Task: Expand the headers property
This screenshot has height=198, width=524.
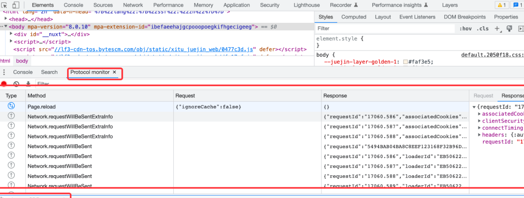Action: pyautogui.click(x=480, y=135)
